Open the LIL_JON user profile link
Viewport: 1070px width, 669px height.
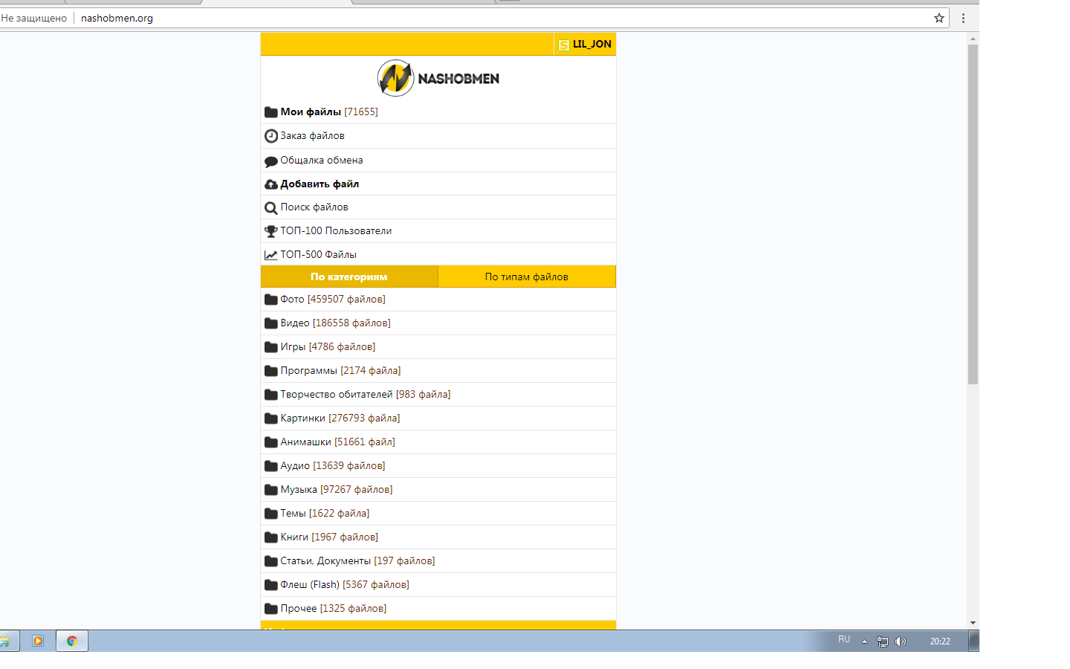point(591,45)
